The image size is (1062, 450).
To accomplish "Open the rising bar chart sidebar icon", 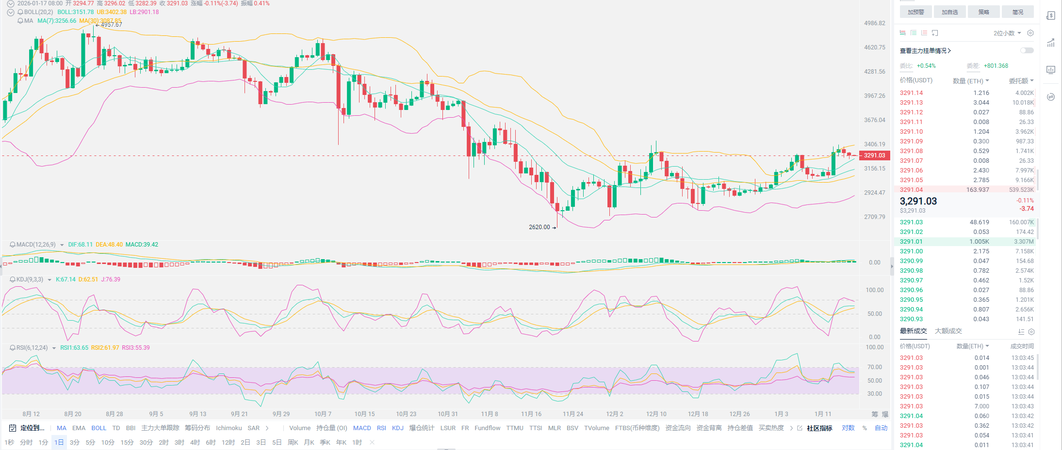I will [1050, 43].
